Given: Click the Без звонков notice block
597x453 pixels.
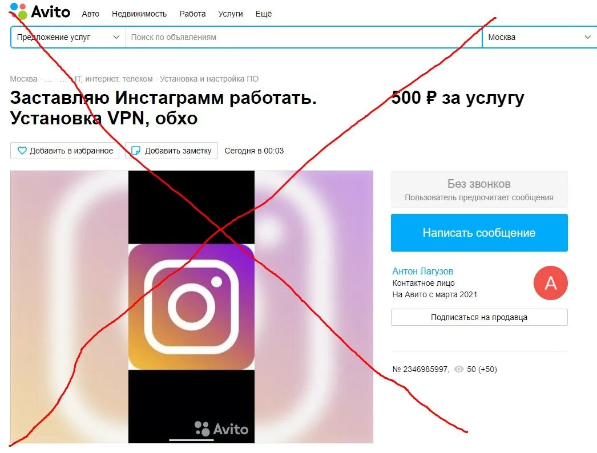Looking at the screenshot, I should pyautogui.click(x=479, y=189).
